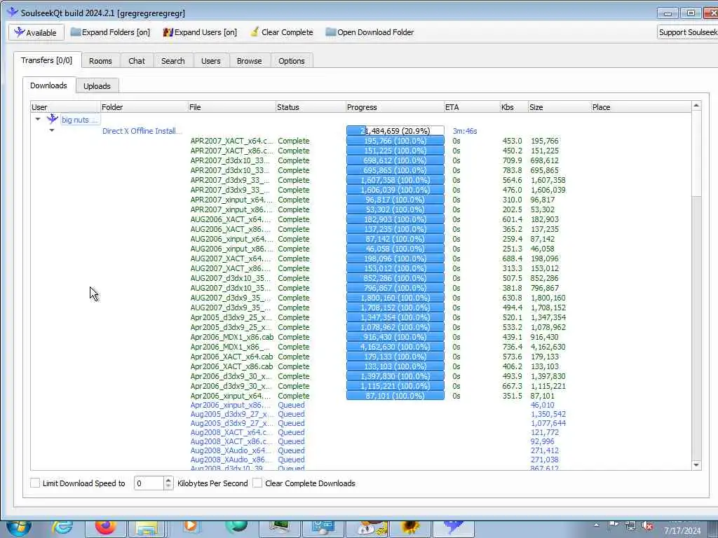The height and width of the screenshot is (538, 718).
Task: Click the green globe taskbar icon
Action: tap(236, 526)
